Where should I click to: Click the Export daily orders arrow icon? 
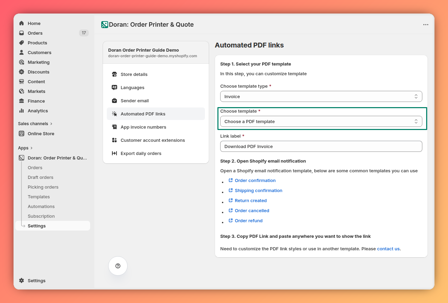pyautogui.click(x=114, y=153)
